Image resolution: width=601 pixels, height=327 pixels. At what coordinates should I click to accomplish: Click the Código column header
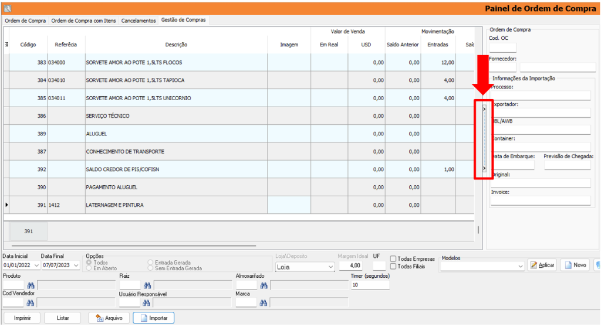[x=28, y=45]
